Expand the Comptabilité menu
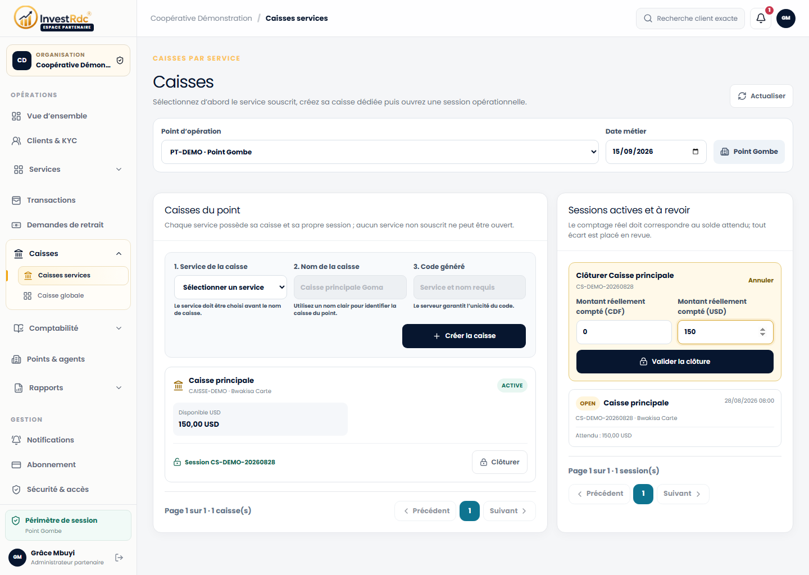The height and width of the screenshot is (575, 809). pos(68,328)
